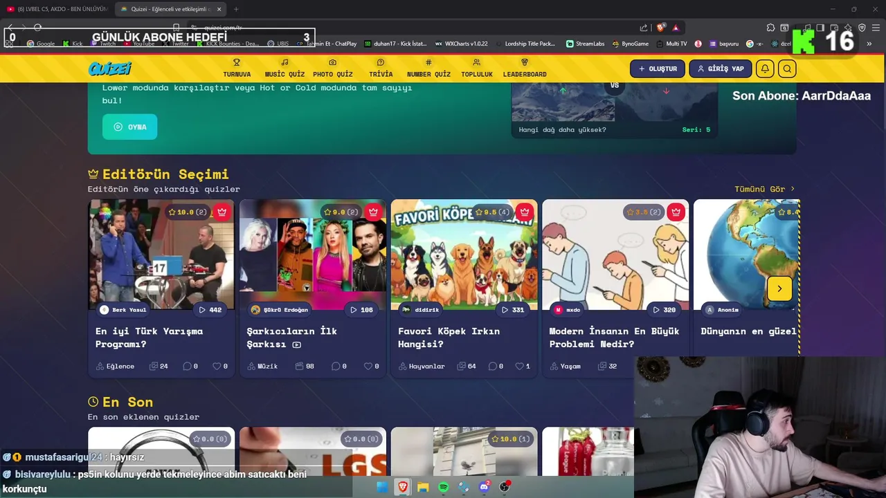Screen dimensions: 886x498
Task: Open author Berk Yasul's profile
Action: [x=123, y=310]
